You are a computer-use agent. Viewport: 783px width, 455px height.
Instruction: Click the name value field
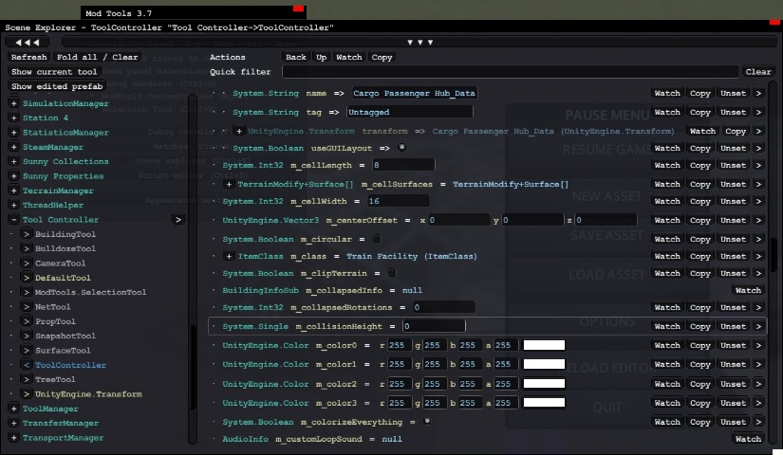[415, 93]
